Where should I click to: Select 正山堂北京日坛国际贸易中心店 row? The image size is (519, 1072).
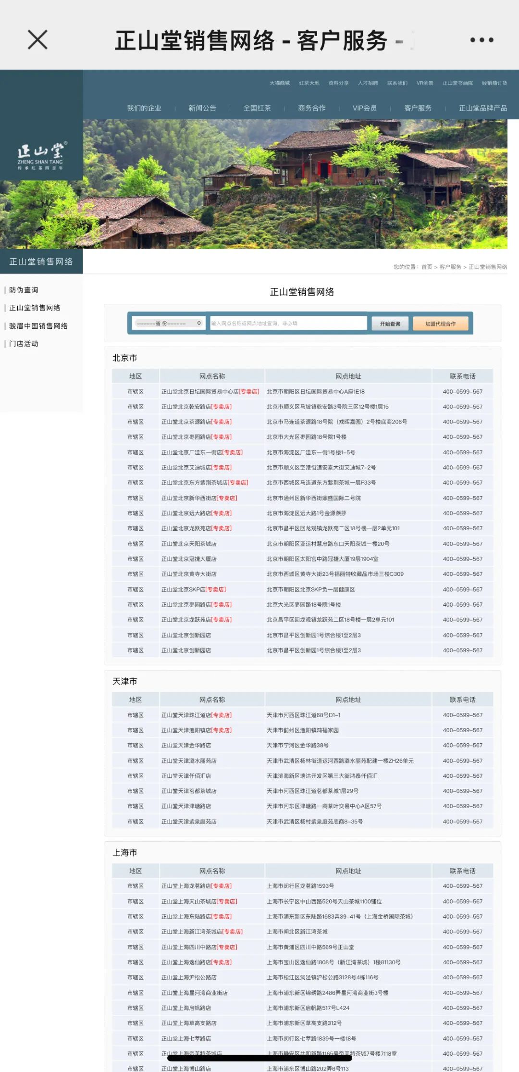pyautogui.click(x=302, y=392)
